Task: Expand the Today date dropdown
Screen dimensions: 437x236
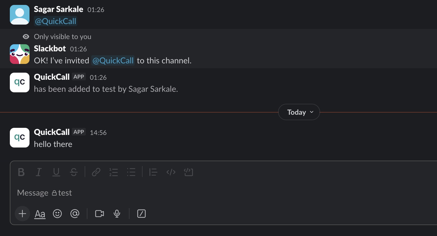Action: (299, 112)
